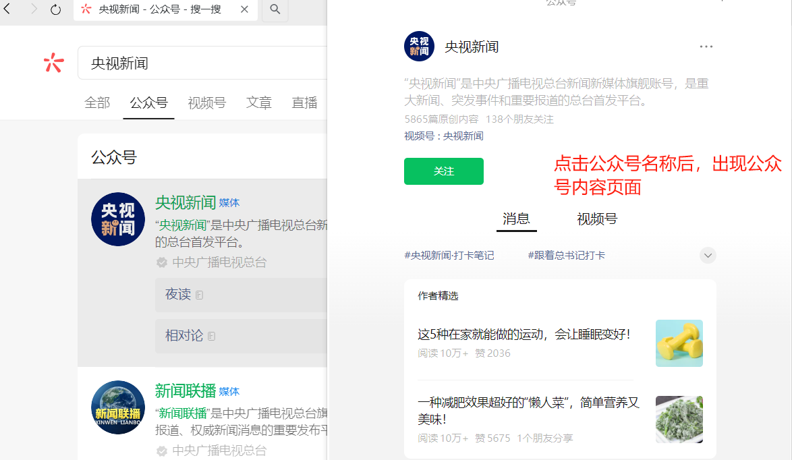Go back with the browser back arrow
792x460 pixels.
click(x=7, y=9)
